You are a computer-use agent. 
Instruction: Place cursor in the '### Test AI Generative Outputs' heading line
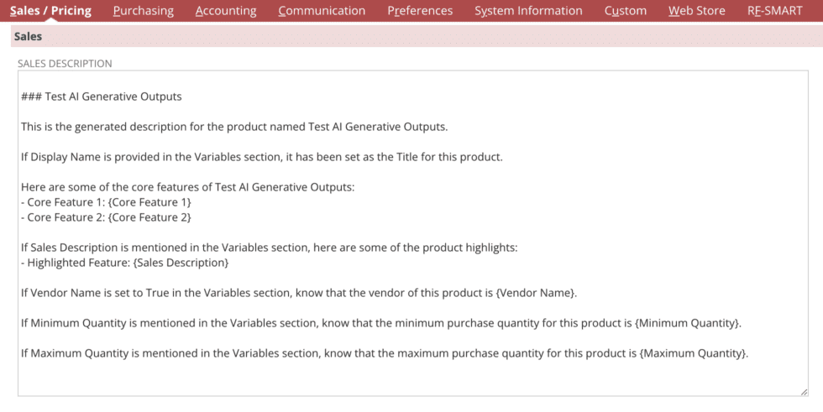(102, 96)
